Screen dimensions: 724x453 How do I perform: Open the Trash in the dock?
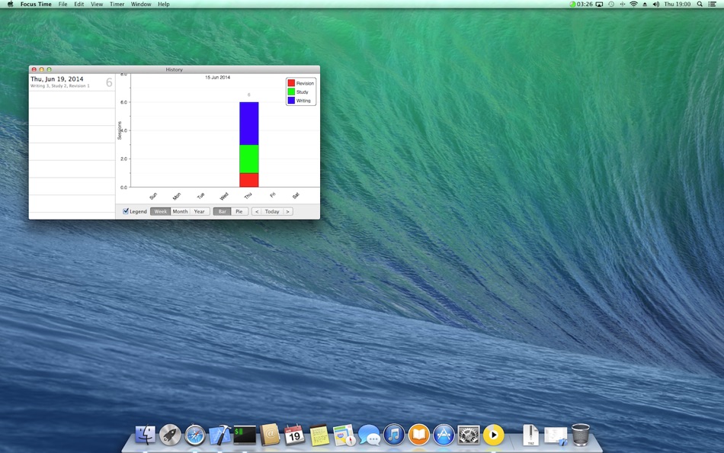click(581, 435)
